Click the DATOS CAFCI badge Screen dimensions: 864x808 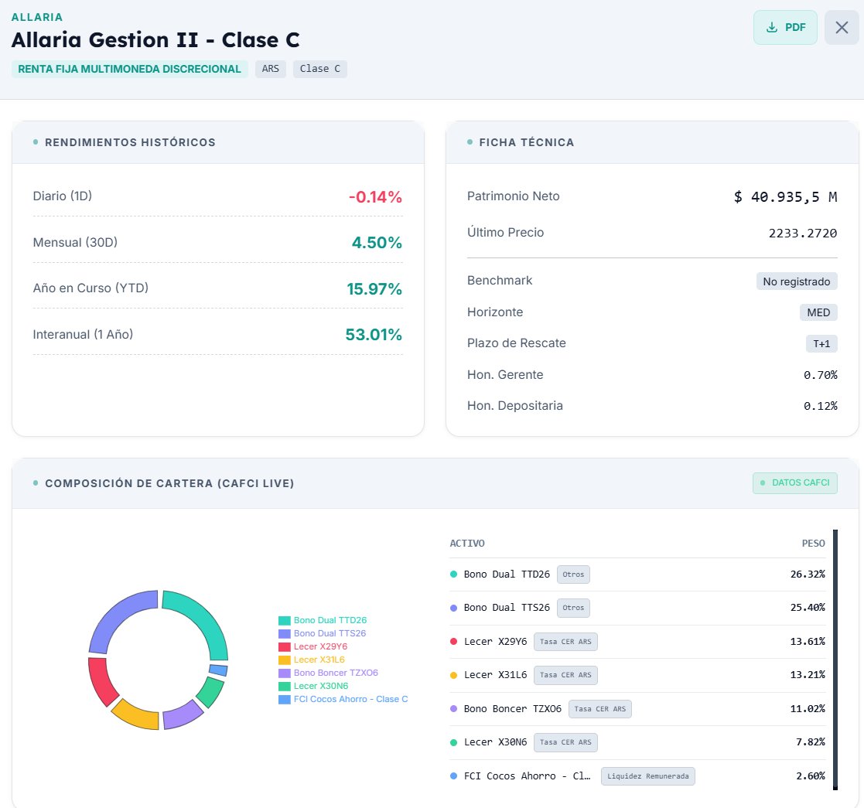coord(794,483)
